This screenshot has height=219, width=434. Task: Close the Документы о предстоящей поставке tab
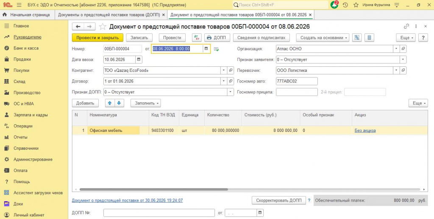pos(164,15)
